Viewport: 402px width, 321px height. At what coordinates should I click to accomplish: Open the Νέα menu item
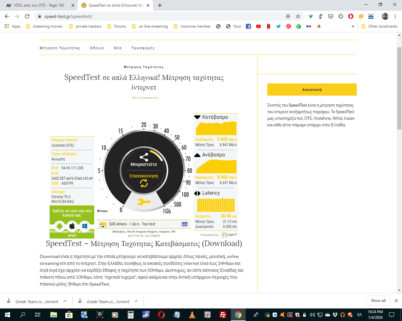118,48
